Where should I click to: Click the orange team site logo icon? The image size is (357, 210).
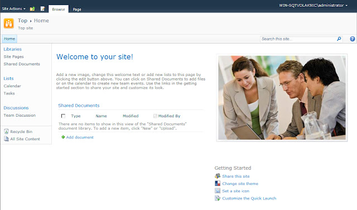(x=9, y=23)
